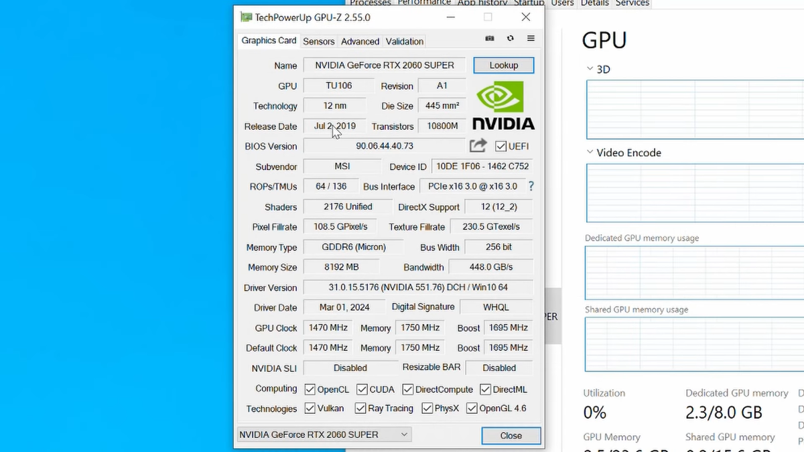Viewport: 804px width, 452px height.
Task: Click the Lookup button
Action: 503,65
